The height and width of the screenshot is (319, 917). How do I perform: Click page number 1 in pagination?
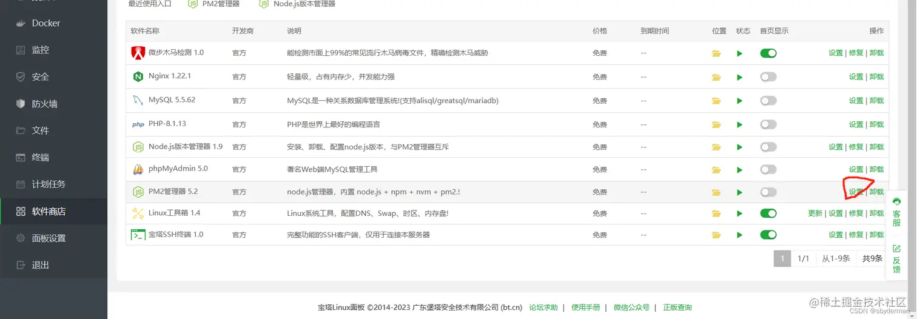click(x=782, y=258)
